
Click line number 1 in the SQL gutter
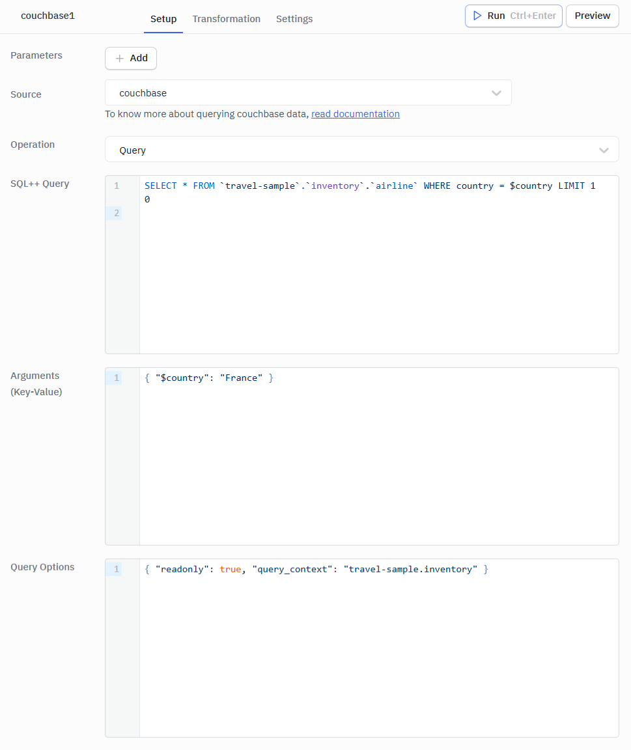(116, 186)
